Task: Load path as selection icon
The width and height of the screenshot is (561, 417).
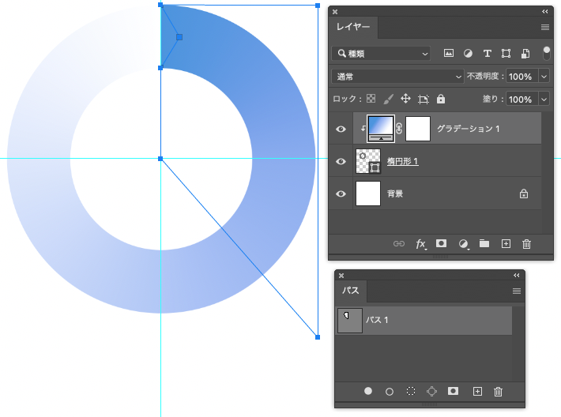Action: [411, 391]
